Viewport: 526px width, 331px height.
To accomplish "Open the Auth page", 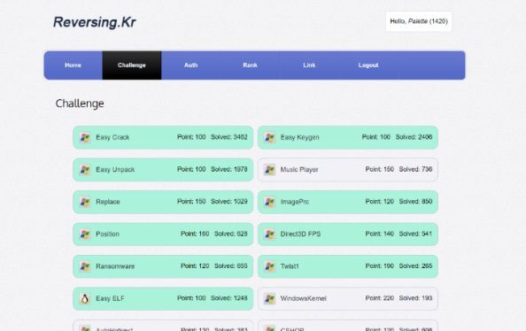I will pos(191,65).
